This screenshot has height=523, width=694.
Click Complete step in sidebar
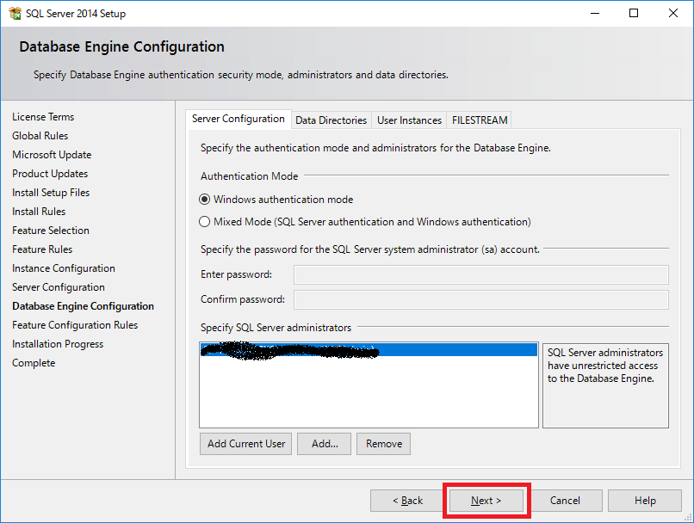[34, 363]
